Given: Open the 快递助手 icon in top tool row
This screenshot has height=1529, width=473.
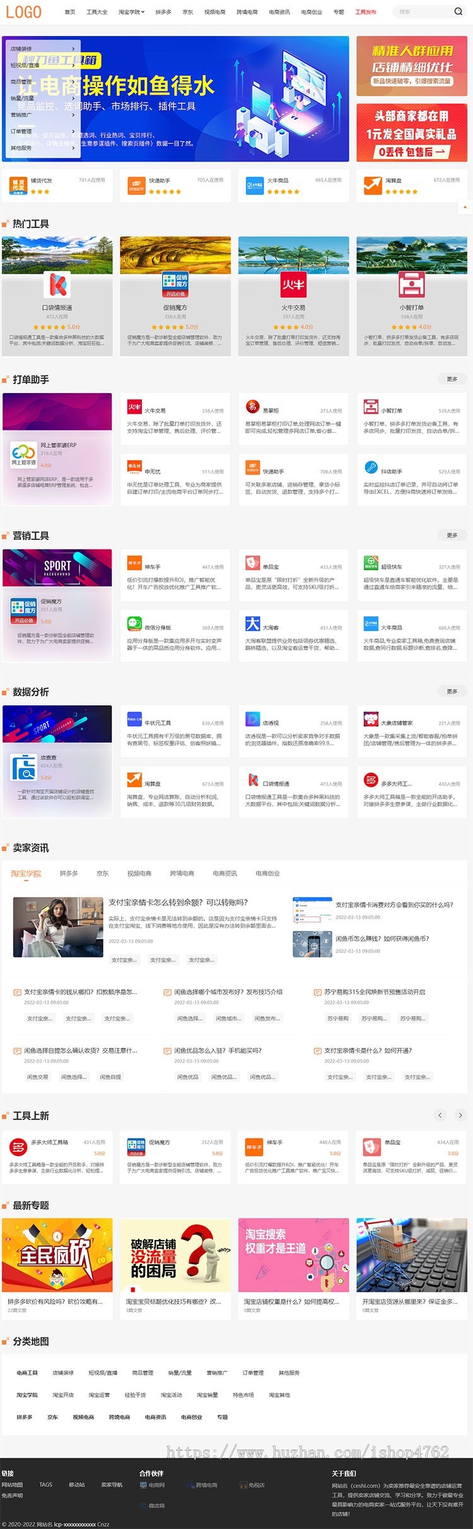Looking at the screenshot, I should pyautogui.click(x=136, y=185).
